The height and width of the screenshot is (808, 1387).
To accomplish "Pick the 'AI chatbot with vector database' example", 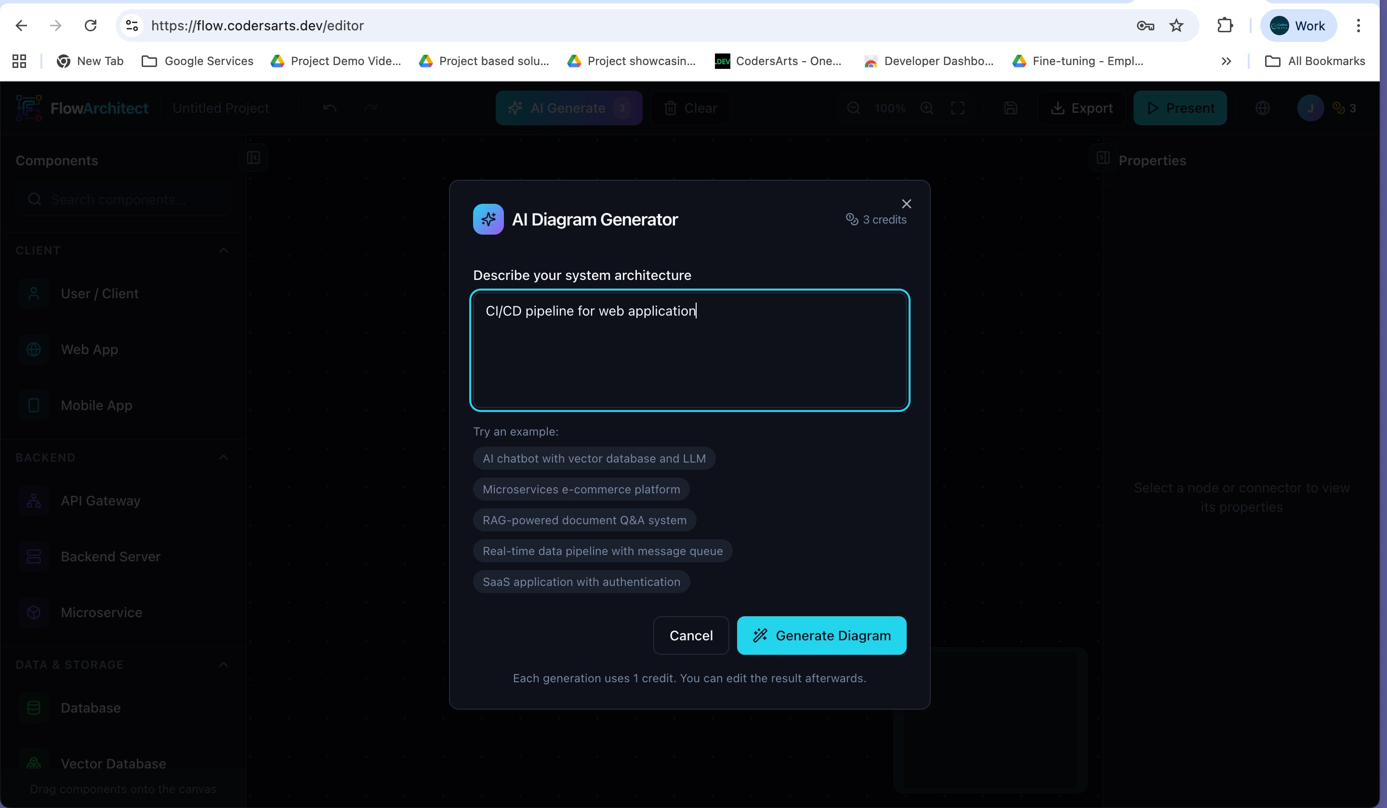I will [594, 458].
